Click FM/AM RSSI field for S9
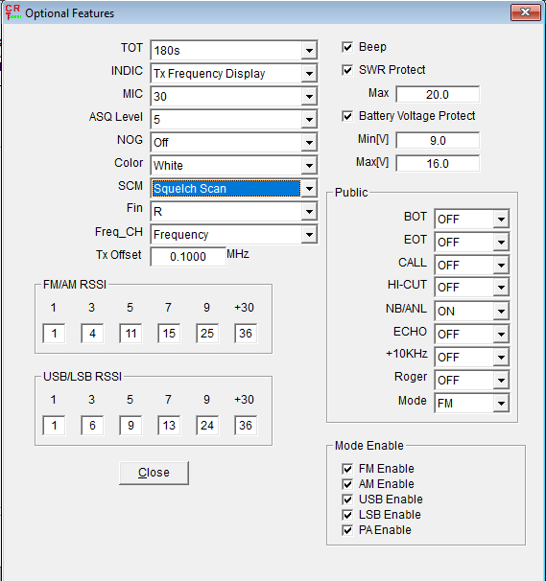Image resolution: width=546 pixels, height=581 pixels. click(207, 333)
